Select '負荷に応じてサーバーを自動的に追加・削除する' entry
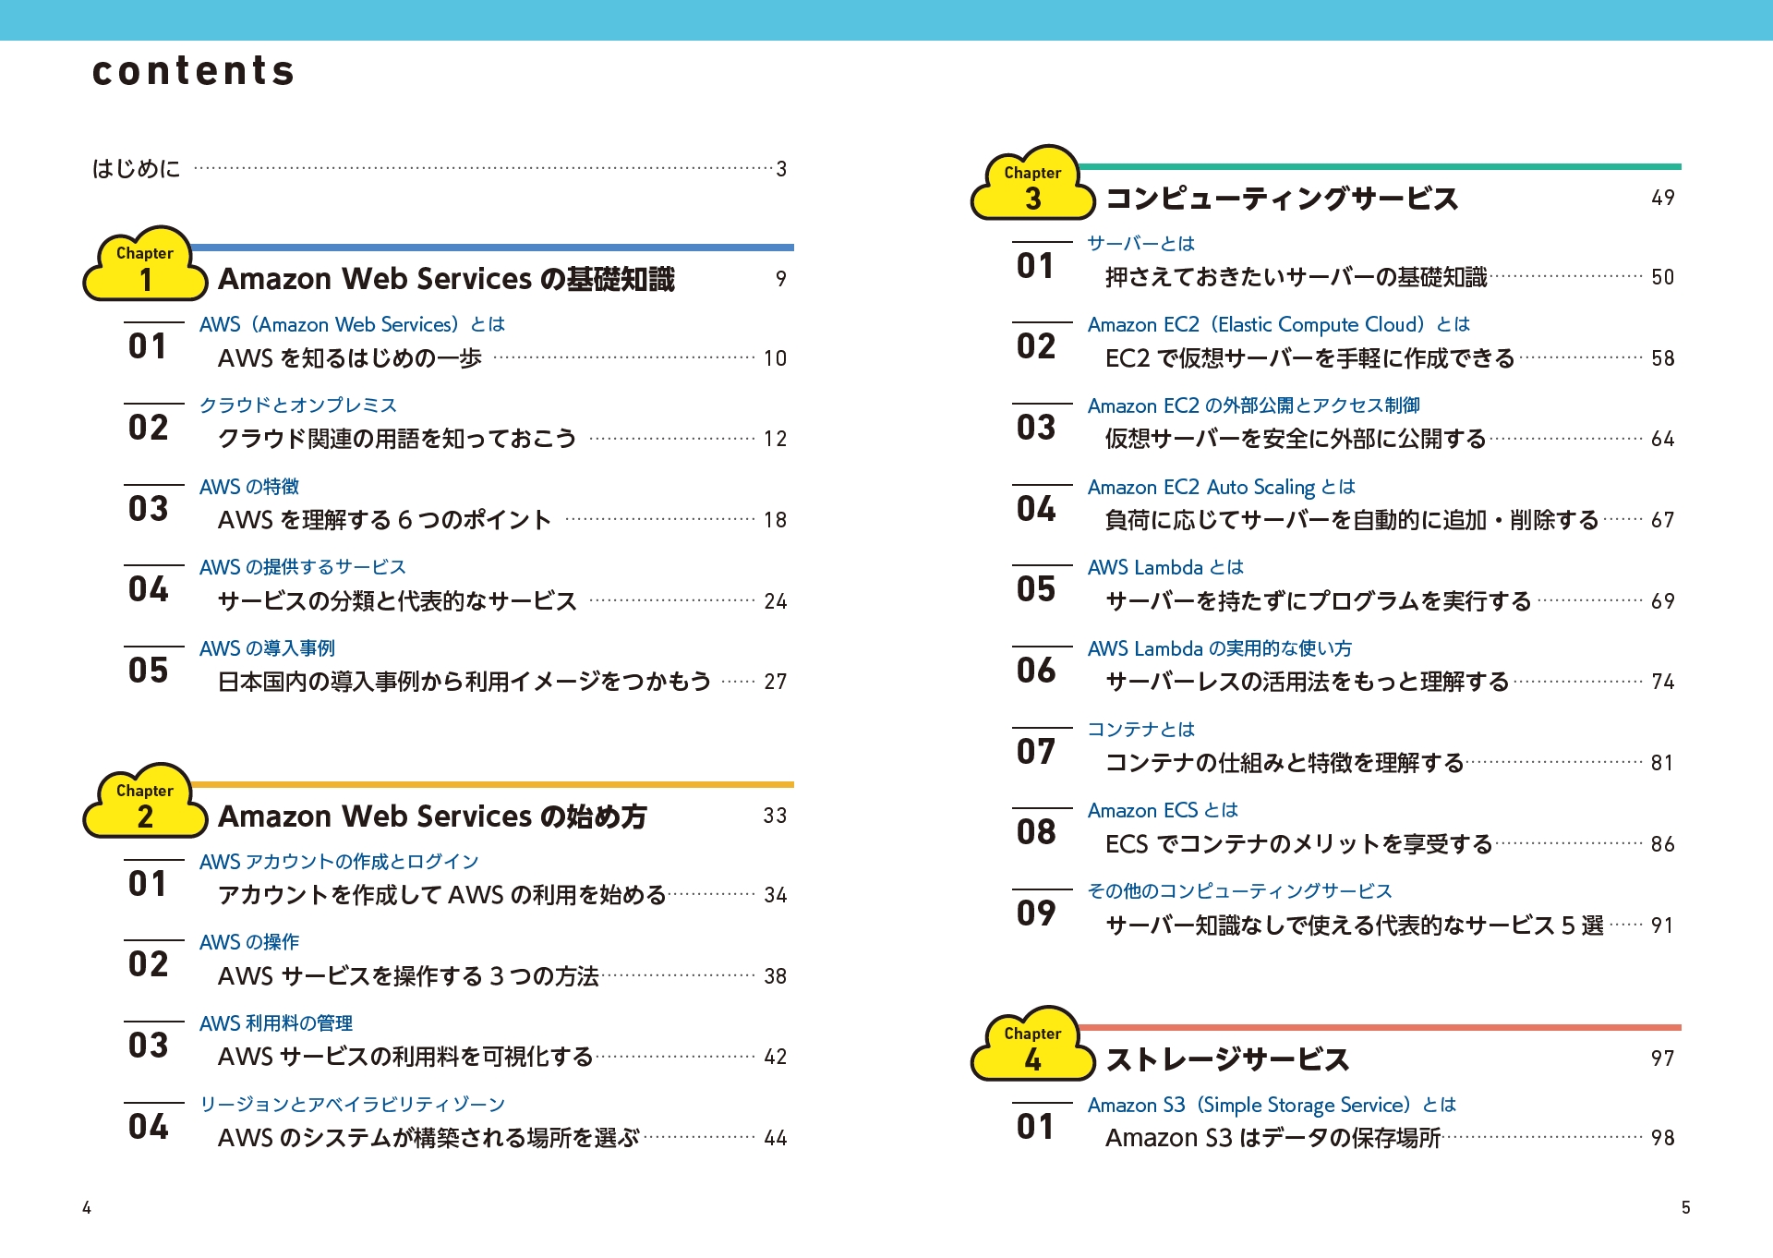The width and height of the screenshot is (1773, 1258). pyautogui.click(x=1352, y=519)
